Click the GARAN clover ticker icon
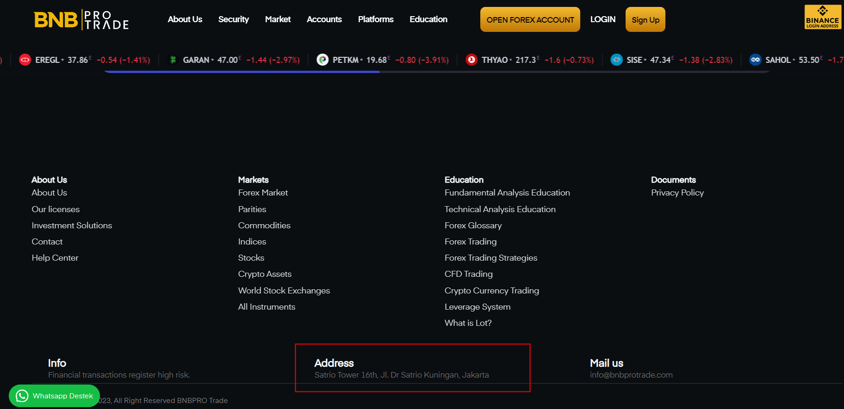Screen dimensions: 844x409 [x=173, y=60]
